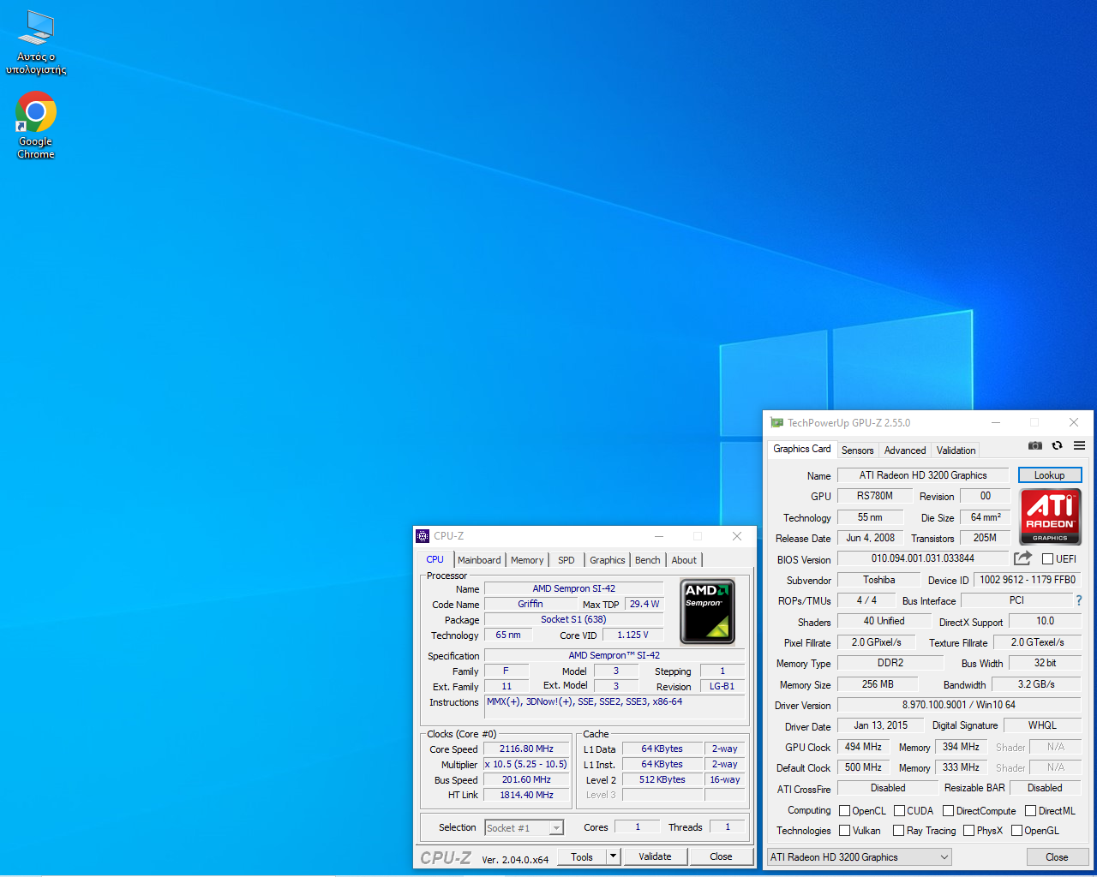Viewport: 1097px width, 877px height.
Task: Open the About tab in CPU-Z
Action: click(684, 560)
